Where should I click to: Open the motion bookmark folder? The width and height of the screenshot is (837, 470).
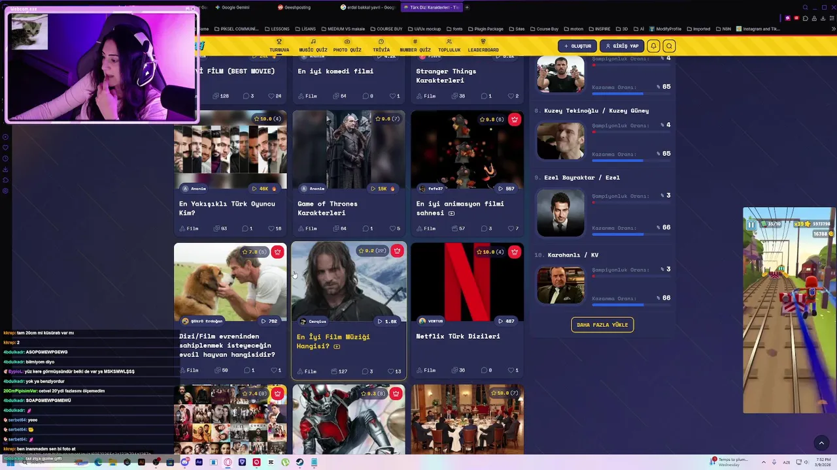pos(573,29)
